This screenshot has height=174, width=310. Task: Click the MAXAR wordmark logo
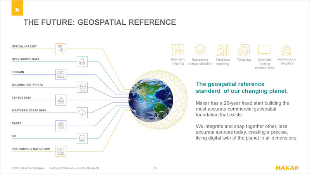(287, 168)
